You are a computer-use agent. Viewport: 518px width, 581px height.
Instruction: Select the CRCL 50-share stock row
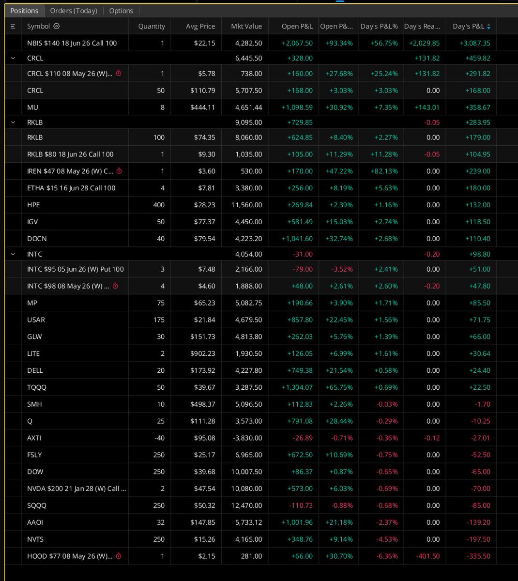point(261,91)
